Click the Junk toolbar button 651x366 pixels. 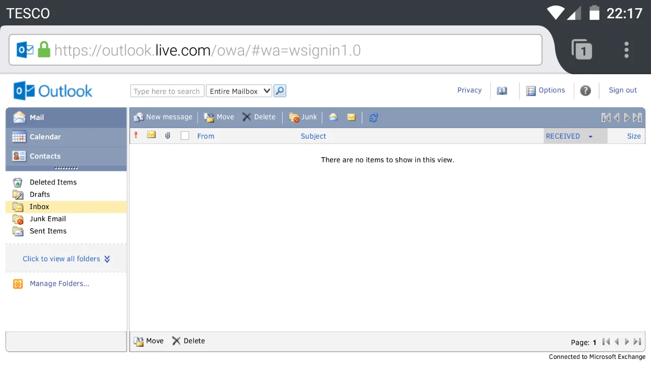pos(303,117)
